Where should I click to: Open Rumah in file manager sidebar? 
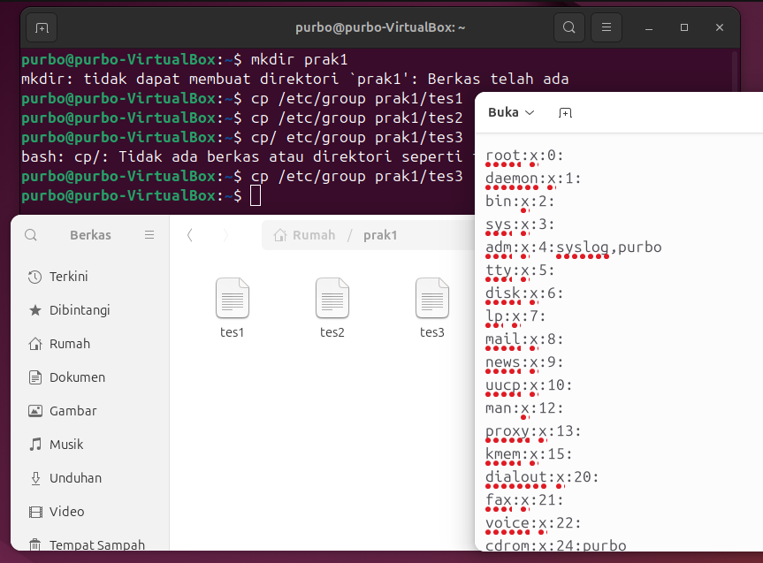90,344
